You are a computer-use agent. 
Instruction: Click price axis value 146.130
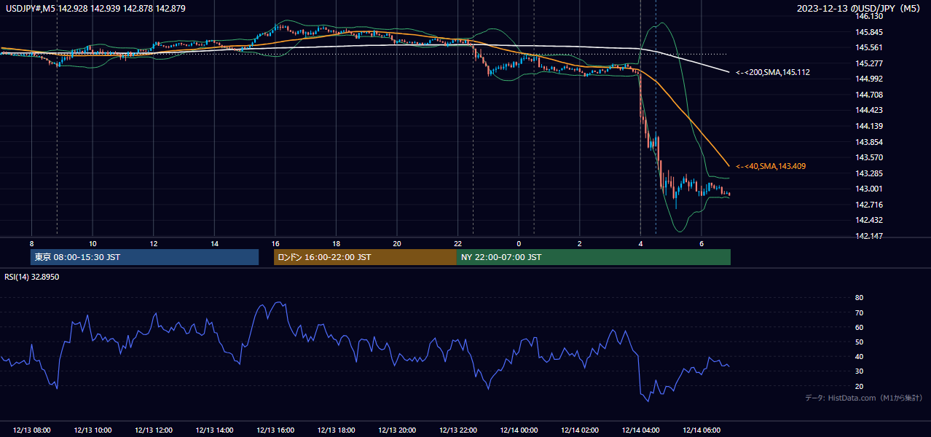(870, 16)
